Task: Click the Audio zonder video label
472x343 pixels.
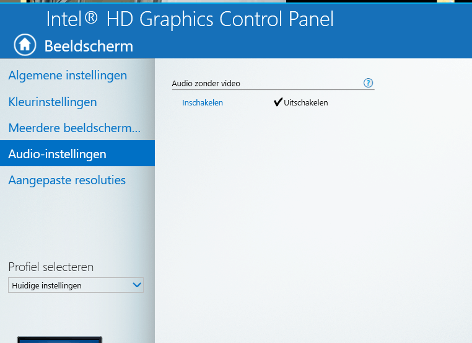Action: click(206, 84)
